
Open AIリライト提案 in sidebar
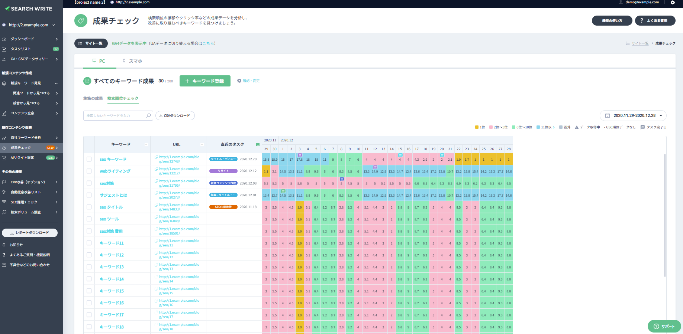[x=32, y=158]
